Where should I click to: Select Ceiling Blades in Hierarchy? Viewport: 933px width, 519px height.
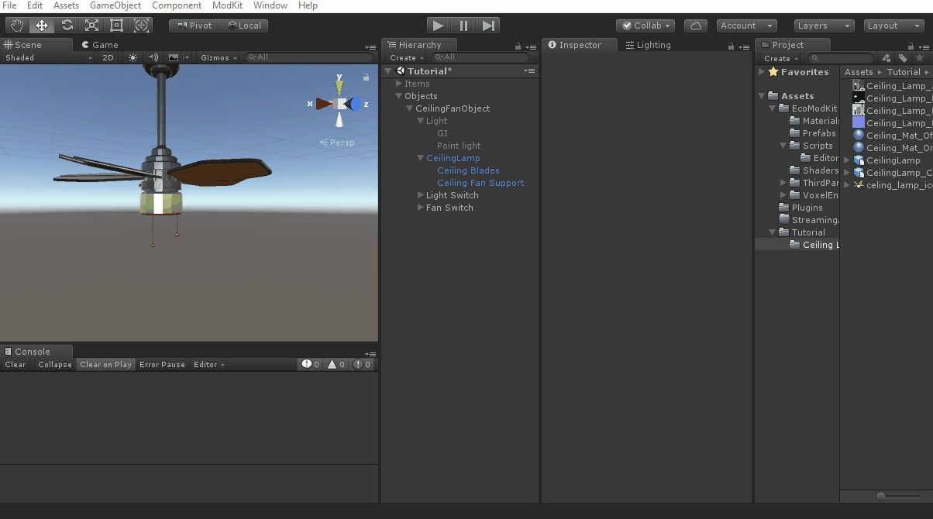[x=468, y=170]
